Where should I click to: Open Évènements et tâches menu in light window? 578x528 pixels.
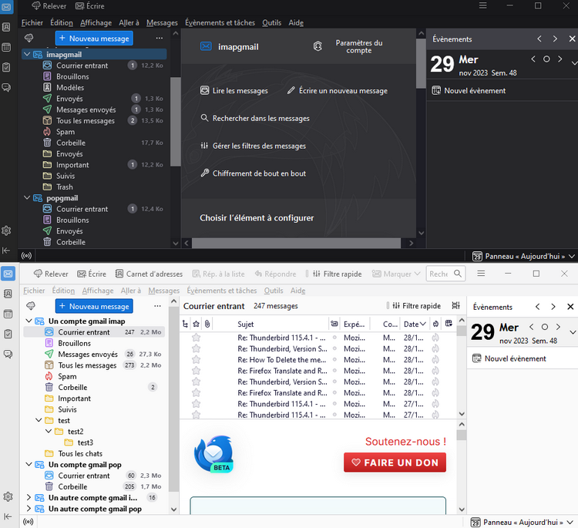(x=221, y=291)
